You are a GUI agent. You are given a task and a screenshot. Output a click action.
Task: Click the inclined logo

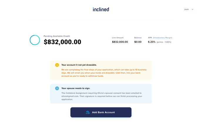(101, 9)
